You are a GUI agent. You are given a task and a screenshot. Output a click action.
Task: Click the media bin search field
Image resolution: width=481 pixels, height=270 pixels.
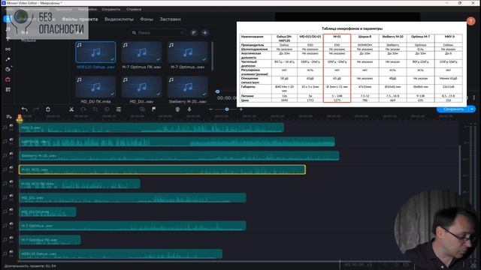[158, 33]
